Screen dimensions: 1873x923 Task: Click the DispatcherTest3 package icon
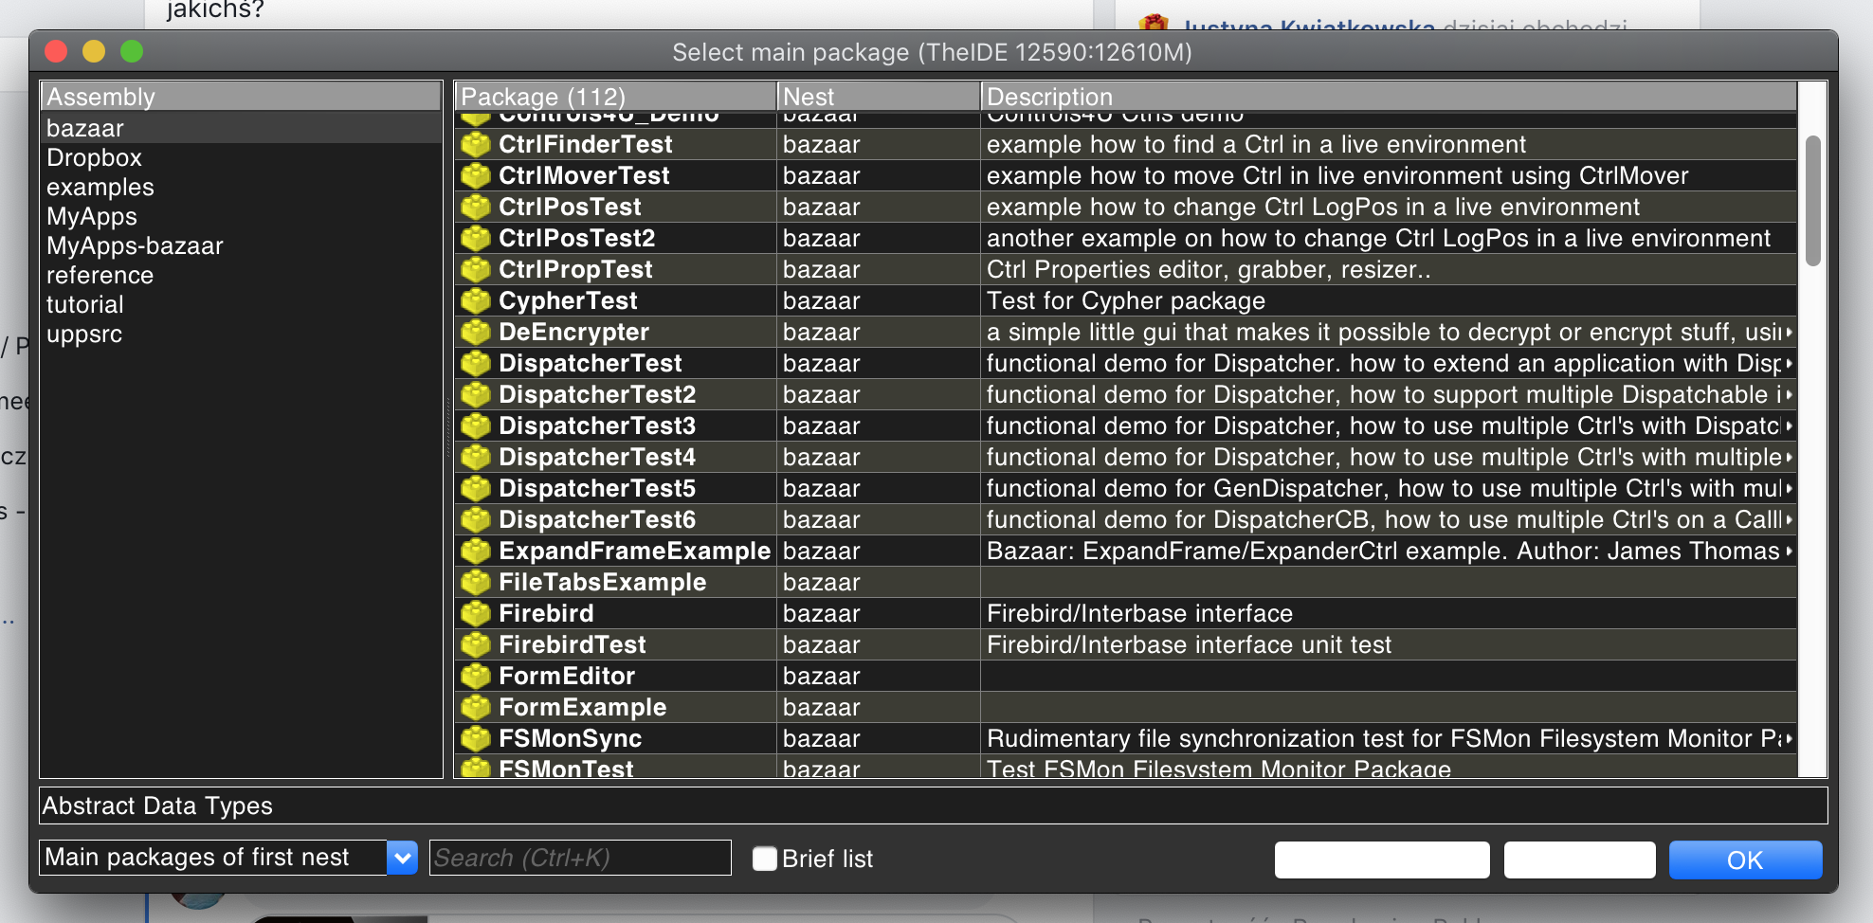coord(475,426)
